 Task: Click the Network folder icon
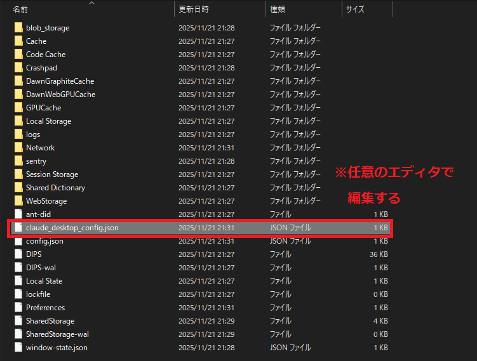18,148
